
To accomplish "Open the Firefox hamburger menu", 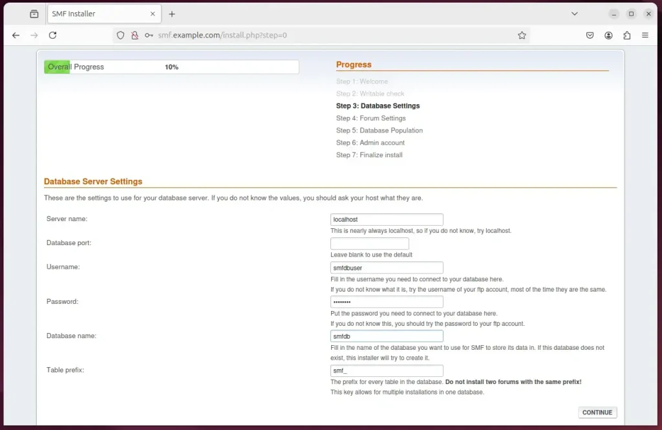I will [645, 36].
